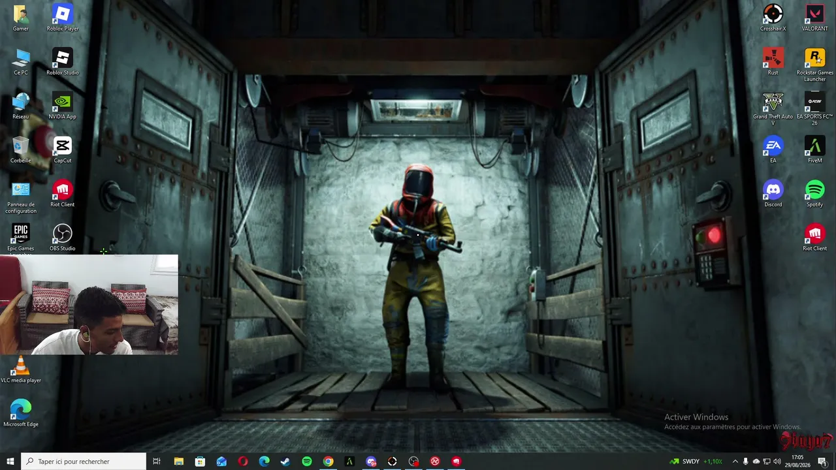Image resolution: width=836 pixels, height=470 pixels.
Task: Open the Windows Start menu
Action: pos(10,462)
